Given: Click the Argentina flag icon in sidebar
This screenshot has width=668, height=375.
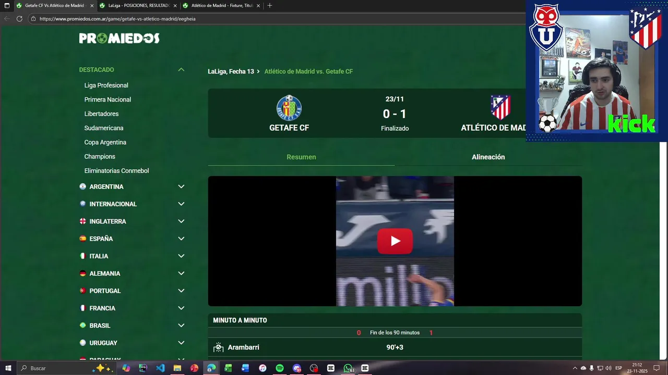Looking at the screenshot, I should coord(82,186).
